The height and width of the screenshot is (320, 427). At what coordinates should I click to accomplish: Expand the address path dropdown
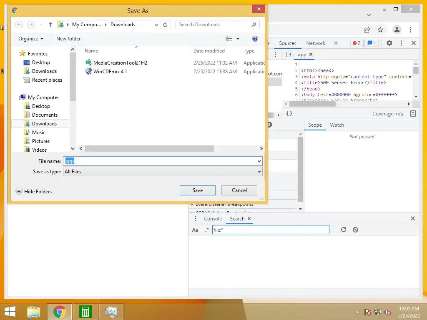click(156, 25)
